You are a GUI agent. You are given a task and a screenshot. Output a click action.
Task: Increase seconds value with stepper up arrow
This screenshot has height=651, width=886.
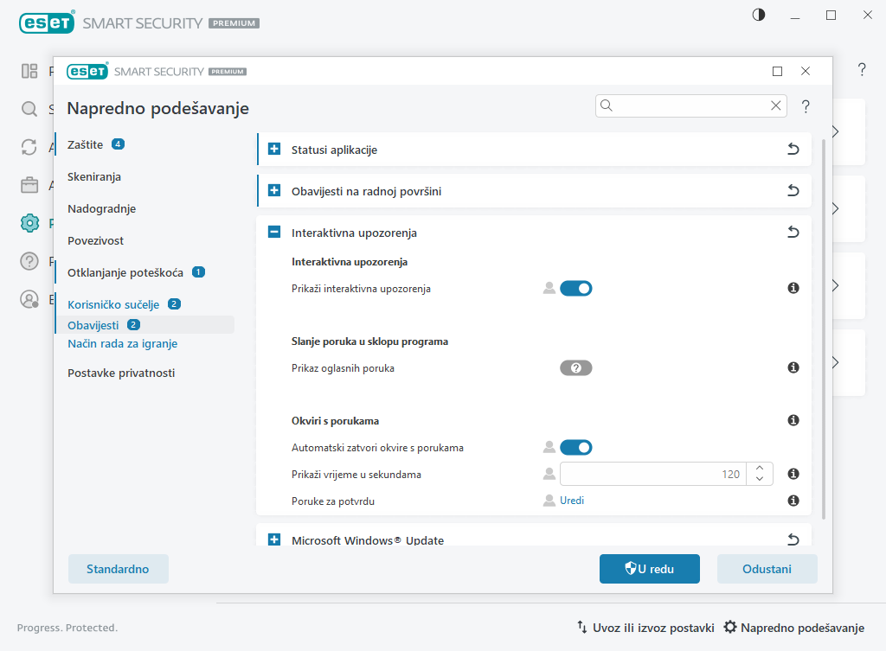coord(759,469)
